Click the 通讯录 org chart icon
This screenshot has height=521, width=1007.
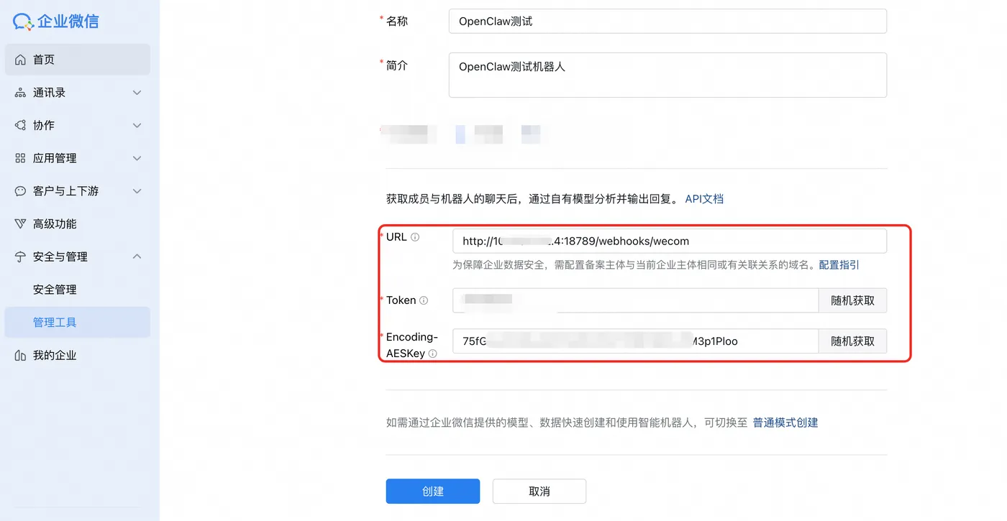coord(20,93)
